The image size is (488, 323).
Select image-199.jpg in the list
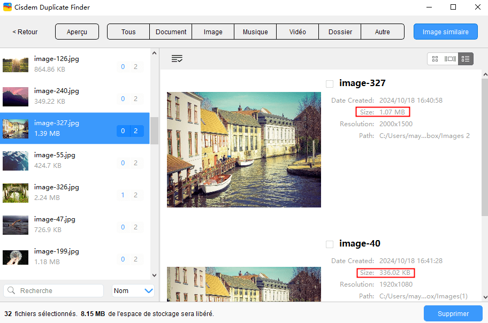point(75,256)
